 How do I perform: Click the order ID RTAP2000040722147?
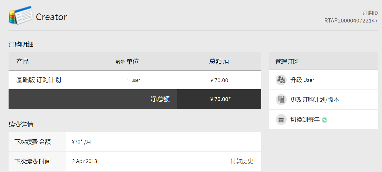point(351,20)
